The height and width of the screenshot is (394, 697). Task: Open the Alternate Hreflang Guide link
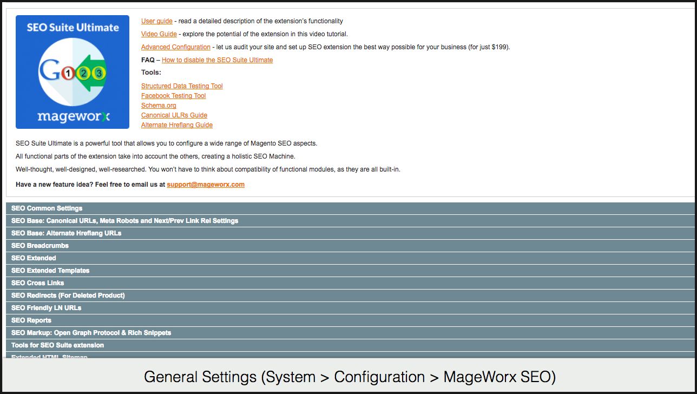(x=177, y=125)
